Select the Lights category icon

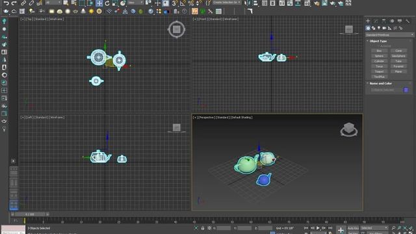[379, 28]
